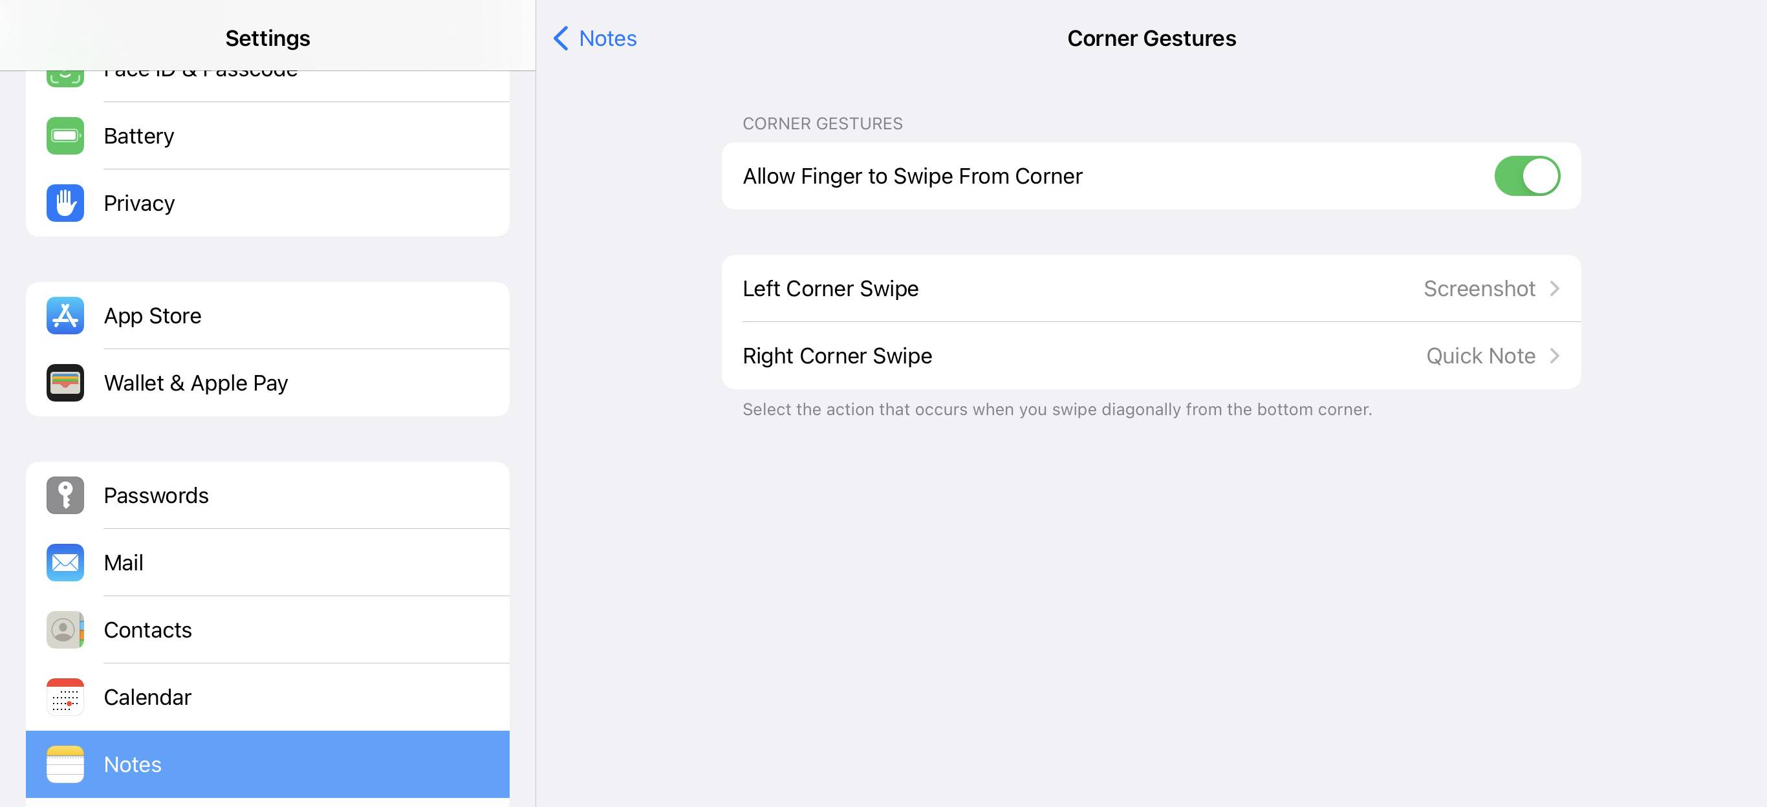Click the Calendar icon in the sidebar
1767x807 pixels.
65,697
